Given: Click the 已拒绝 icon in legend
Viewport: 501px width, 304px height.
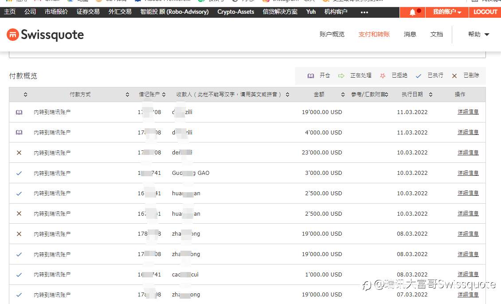Looking at the screenshot, I should click(383, 76).
